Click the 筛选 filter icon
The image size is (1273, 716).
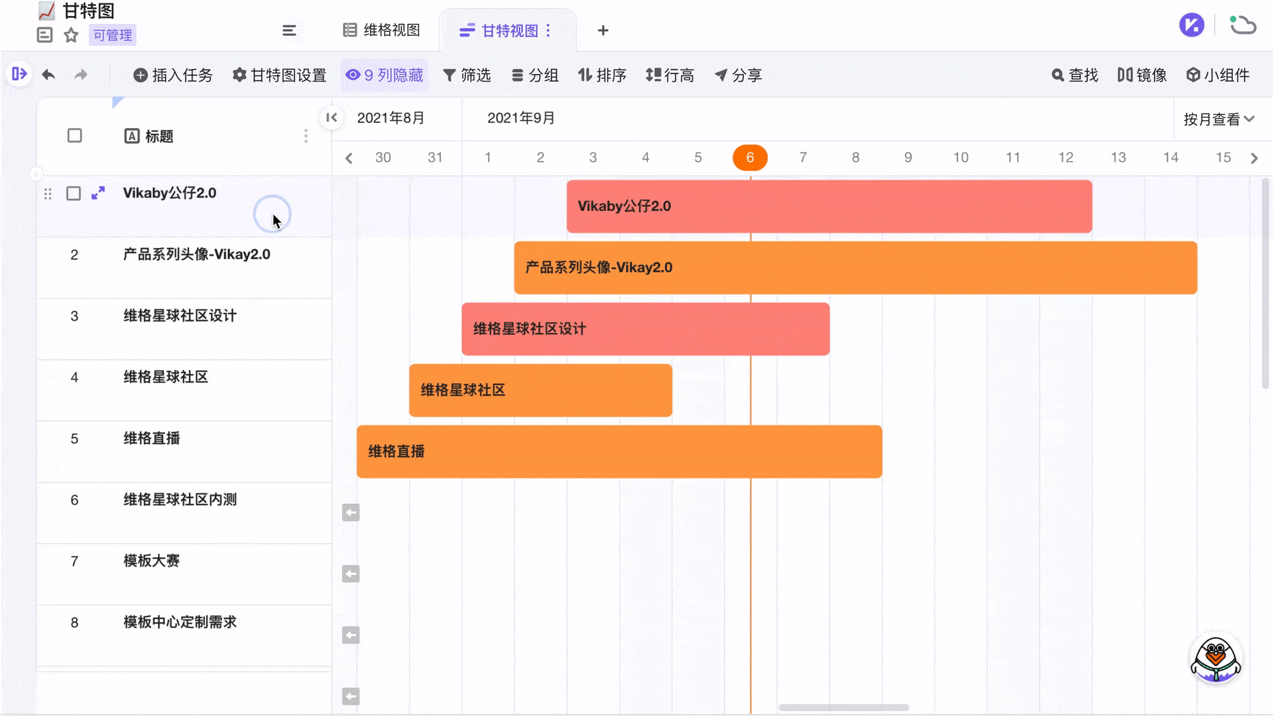tap(450, 75)
